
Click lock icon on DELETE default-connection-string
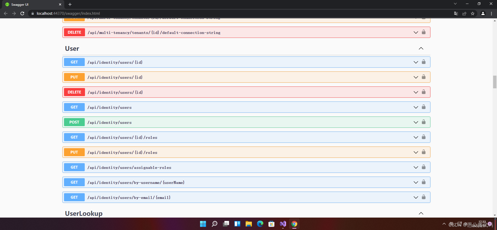(424, 32)
